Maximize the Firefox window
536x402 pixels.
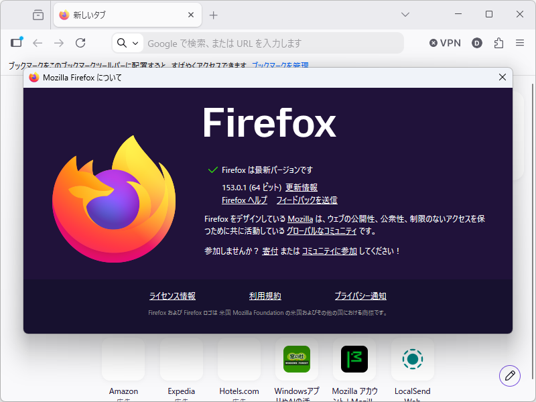(489, 14)
